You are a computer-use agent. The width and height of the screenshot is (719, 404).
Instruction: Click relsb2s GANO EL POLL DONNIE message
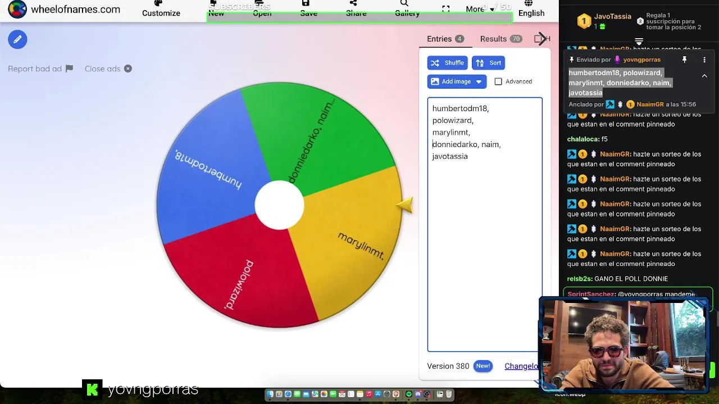tap(617, 279)
